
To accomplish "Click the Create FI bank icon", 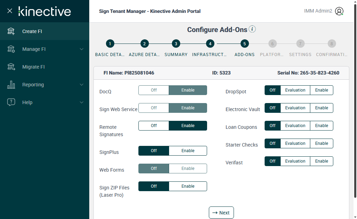I will [11, 31].
